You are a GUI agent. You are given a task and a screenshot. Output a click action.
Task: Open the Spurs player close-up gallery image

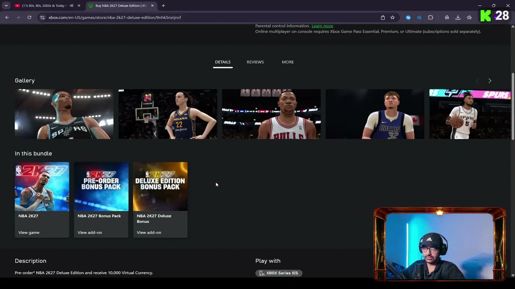coord(64,114)
